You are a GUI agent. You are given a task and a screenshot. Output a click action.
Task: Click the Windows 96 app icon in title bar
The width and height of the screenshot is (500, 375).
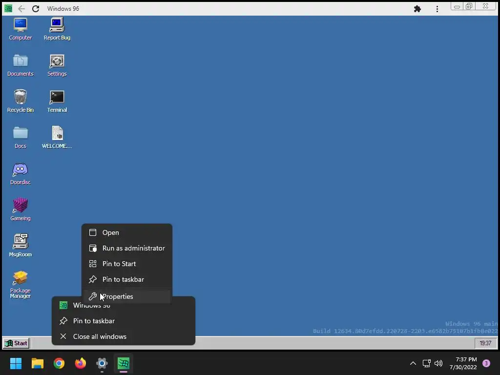(8, 9)
